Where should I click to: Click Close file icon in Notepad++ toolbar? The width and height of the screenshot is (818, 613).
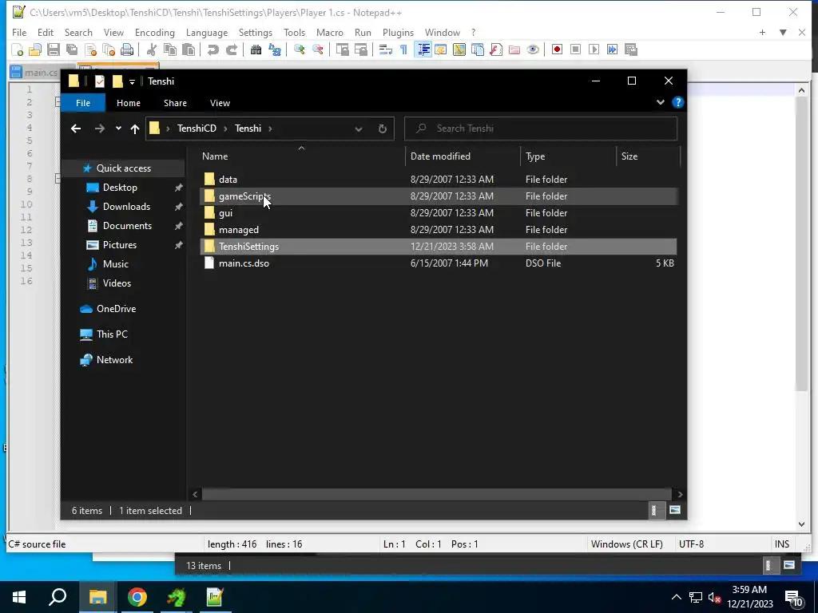[91, 49]
